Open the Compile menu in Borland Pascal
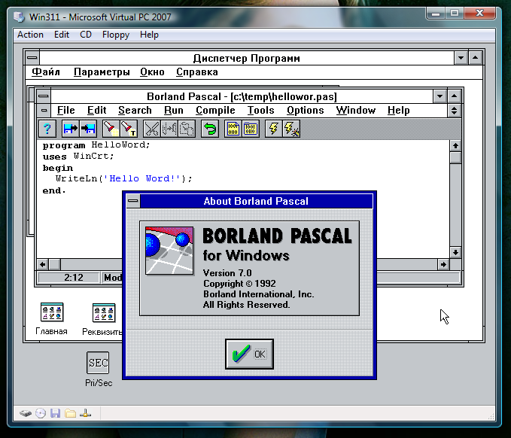The image size is (511, 438). click(215, 111)
